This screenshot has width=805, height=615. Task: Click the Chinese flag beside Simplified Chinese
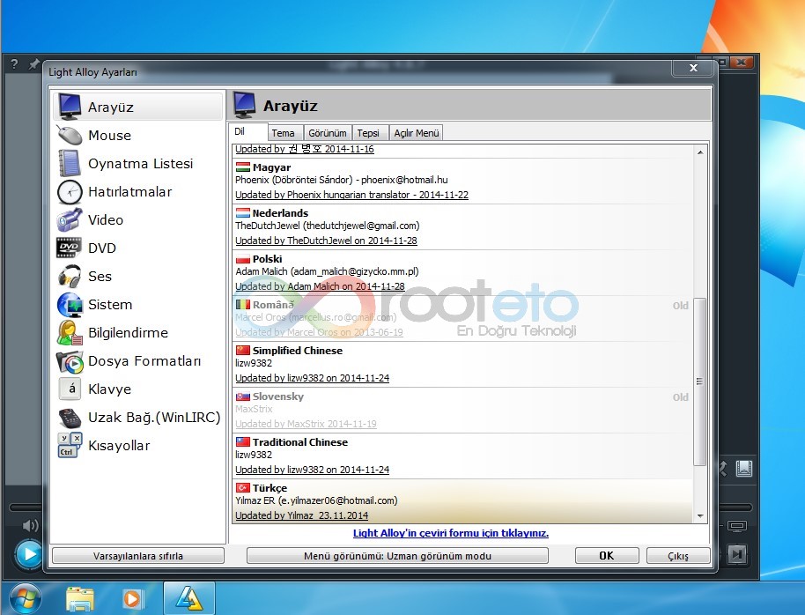click(243, 351)
